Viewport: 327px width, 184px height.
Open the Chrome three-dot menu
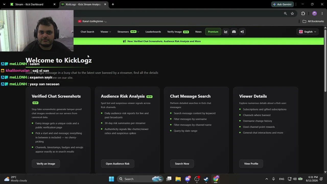coord(322,14)
